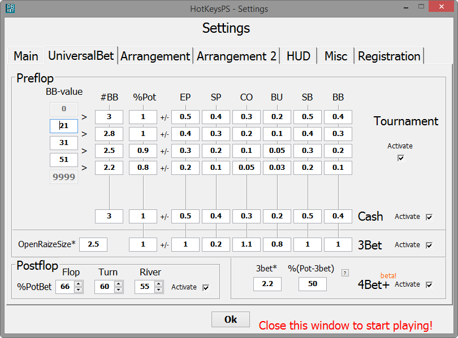Select the CO field in the Cash row

click(x=247, y=216)
